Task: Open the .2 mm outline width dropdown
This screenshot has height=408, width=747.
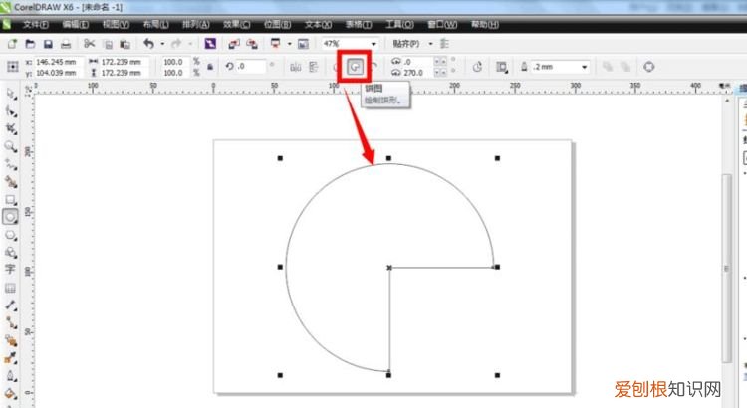Action: pos(583,67)
